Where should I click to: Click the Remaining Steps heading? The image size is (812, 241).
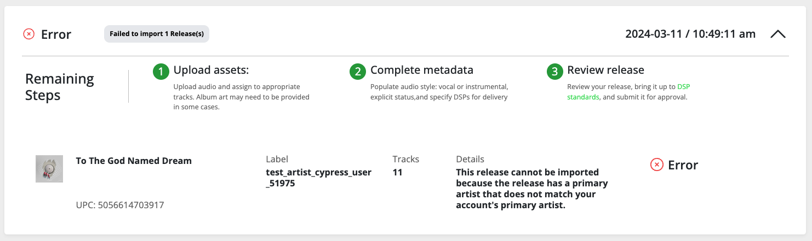click(60, 87)
